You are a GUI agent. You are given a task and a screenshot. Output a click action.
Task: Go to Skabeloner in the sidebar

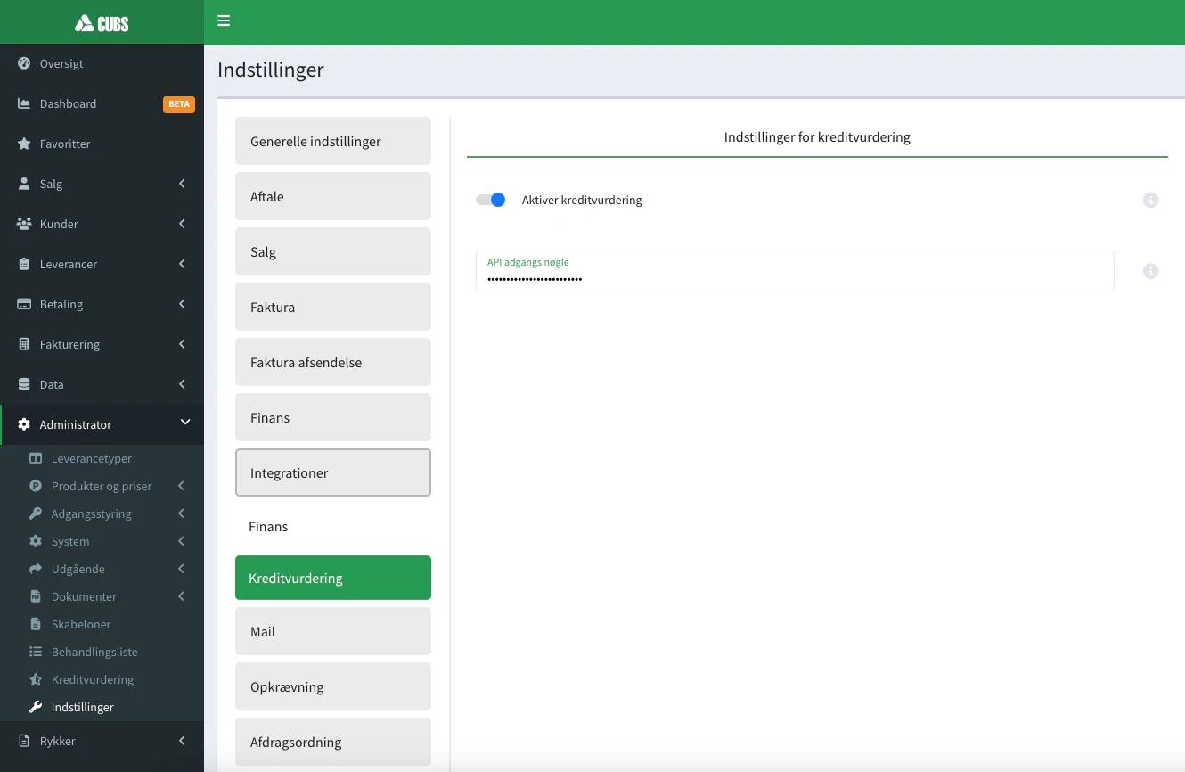pyautogui.click(x=81, y=624)
